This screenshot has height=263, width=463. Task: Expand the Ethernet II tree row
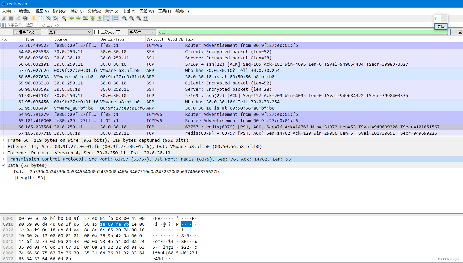point(3,146)
